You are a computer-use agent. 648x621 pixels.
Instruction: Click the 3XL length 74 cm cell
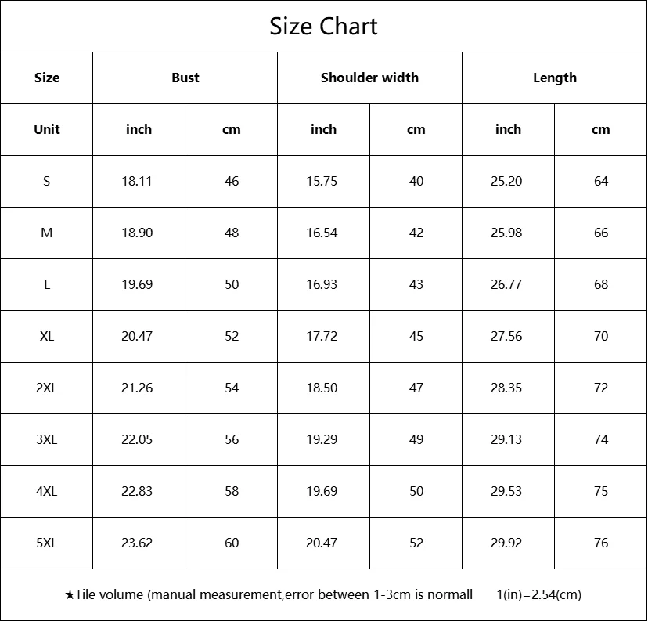[600, 439]
